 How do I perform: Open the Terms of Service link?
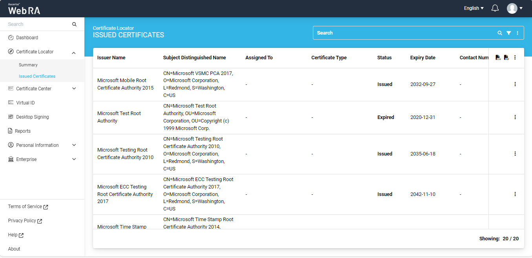click(x=25, y=207)
